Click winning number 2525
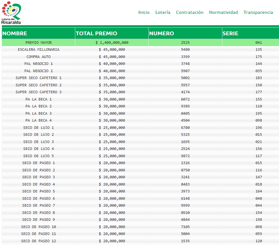 click(185, 43)
